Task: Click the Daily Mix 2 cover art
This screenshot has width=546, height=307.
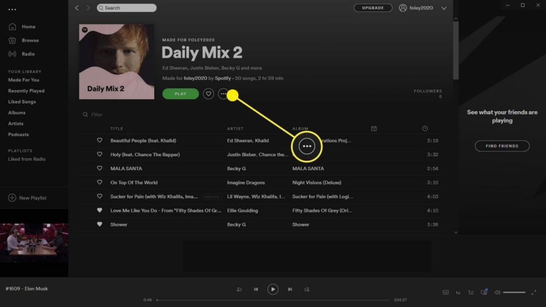Action: pos(117,62)
